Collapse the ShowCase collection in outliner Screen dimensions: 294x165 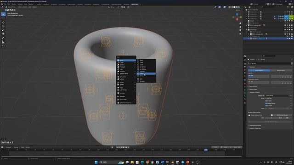click(247, 29)
